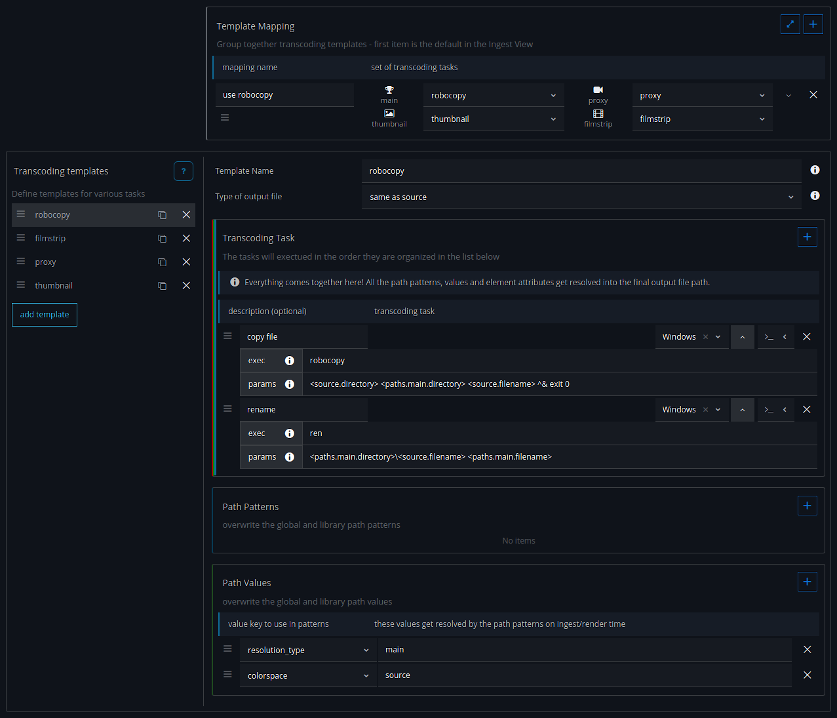Add a new template mapping

pos(813,24)
